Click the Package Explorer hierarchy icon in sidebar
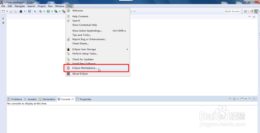 click(3, 23)
